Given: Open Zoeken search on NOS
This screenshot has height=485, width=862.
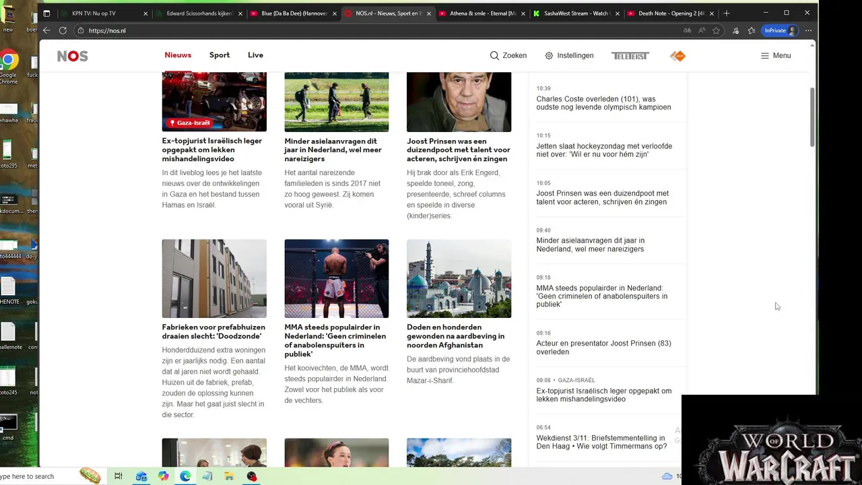Looking at the screenshot, I should click(x=508, y=56).
